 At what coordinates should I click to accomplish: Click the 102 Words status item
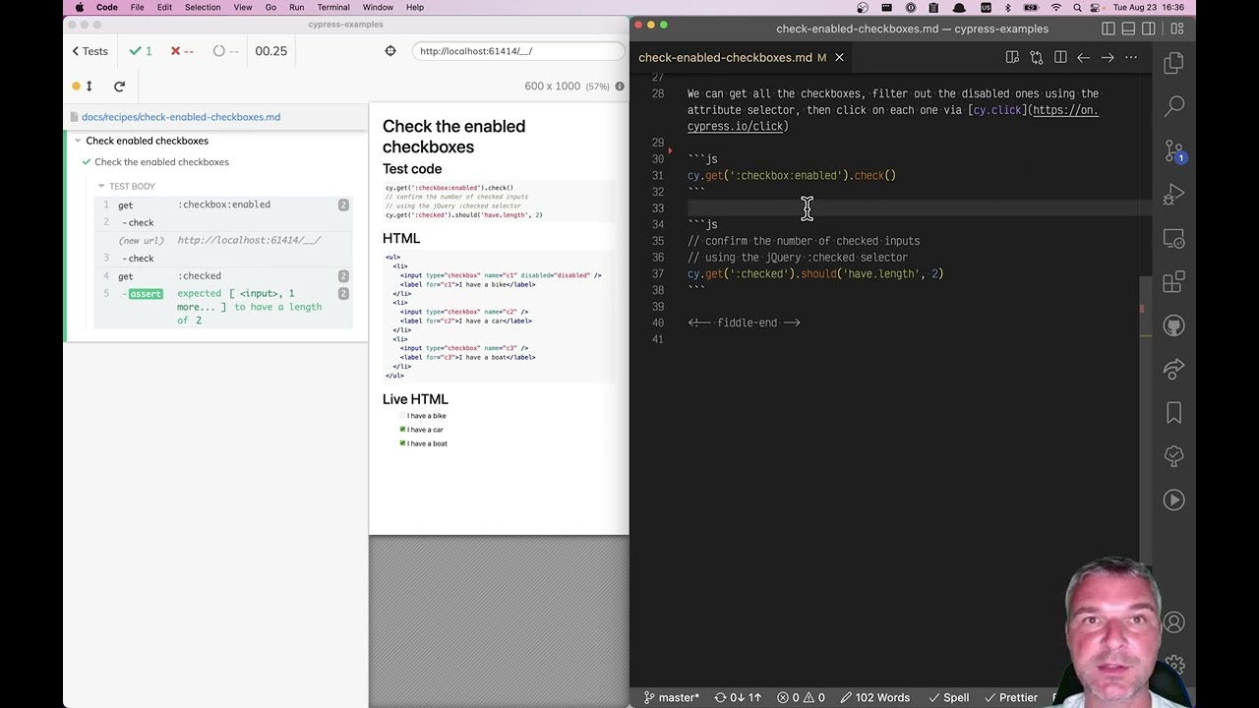tap(873, 697)
